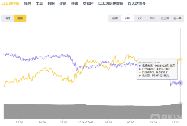
Task: Switch chart to K线 view
Action: point(8,18)
